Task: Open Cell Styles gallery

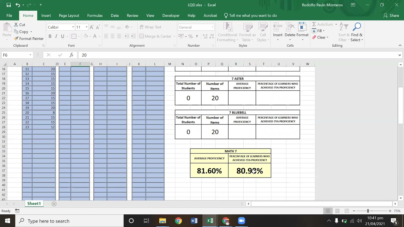Action: [263, 32]
